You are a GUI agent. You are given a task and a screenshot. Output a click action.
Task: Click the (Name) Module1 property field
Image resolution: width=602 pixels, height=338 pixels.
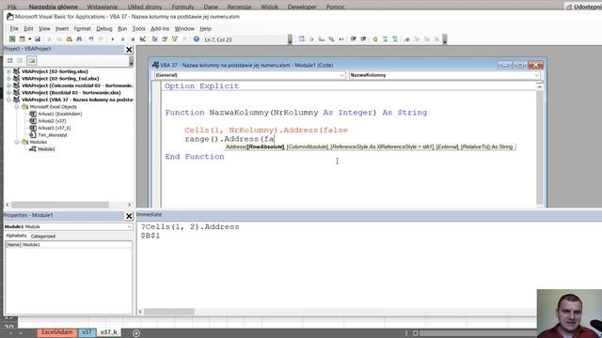(69, 244)
